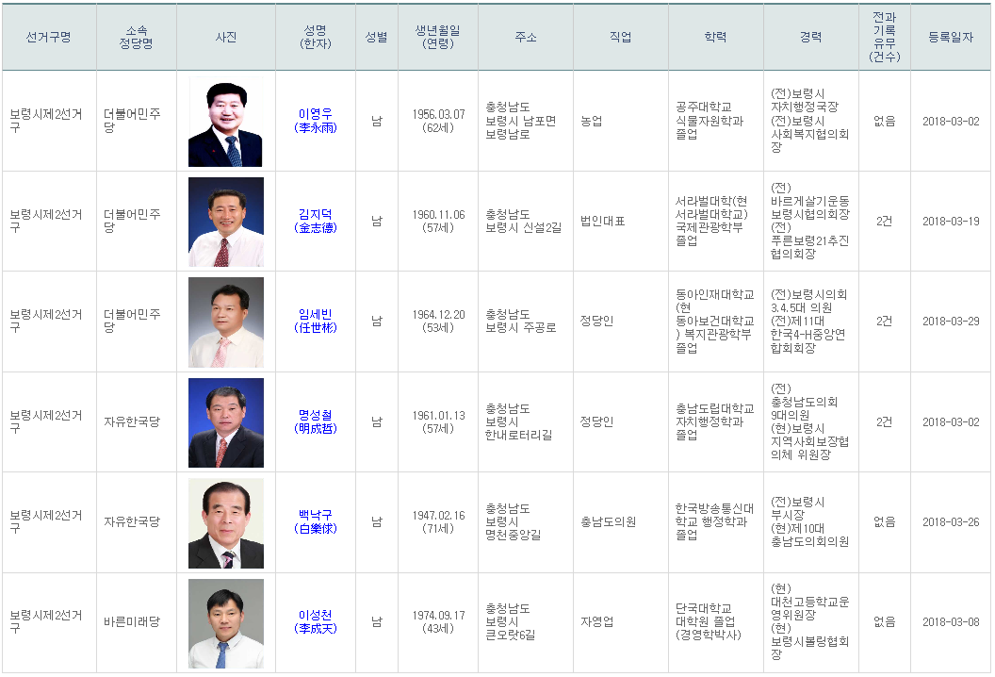
Task: Click address 충청남도 보령시 주공로
Action: click(x=521, y=321)
